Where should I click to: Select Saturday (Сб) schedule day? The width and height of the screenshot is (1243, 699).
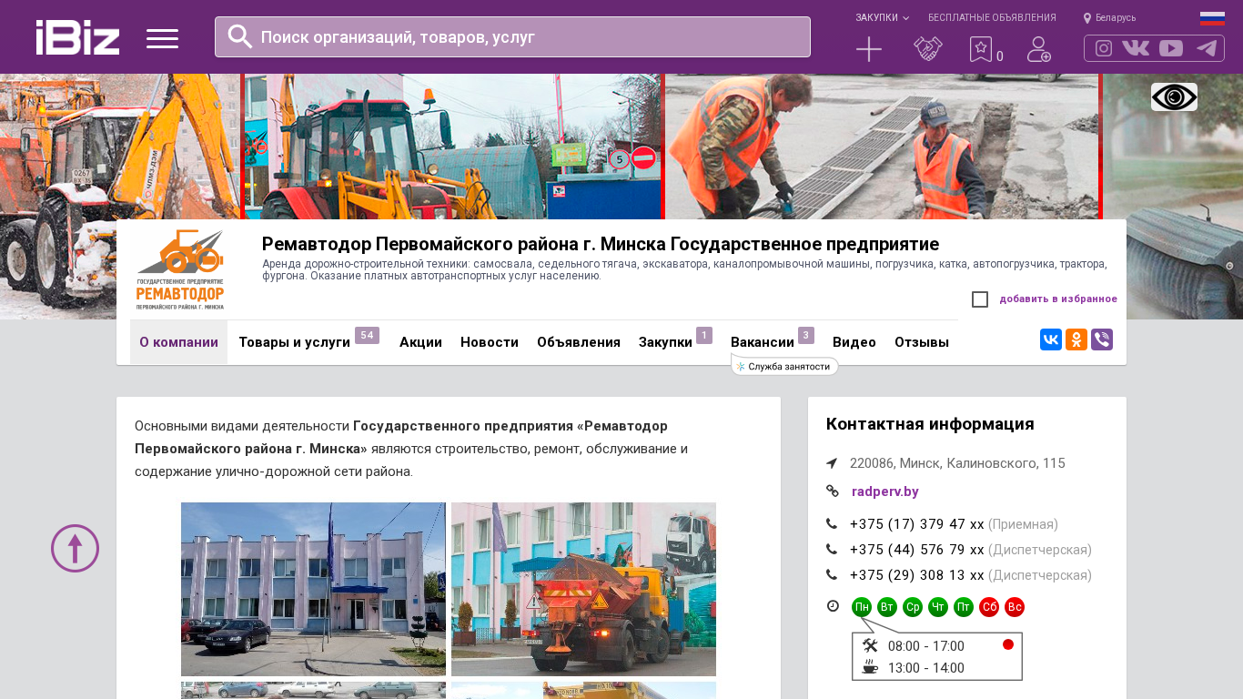[x=989, y=607]
